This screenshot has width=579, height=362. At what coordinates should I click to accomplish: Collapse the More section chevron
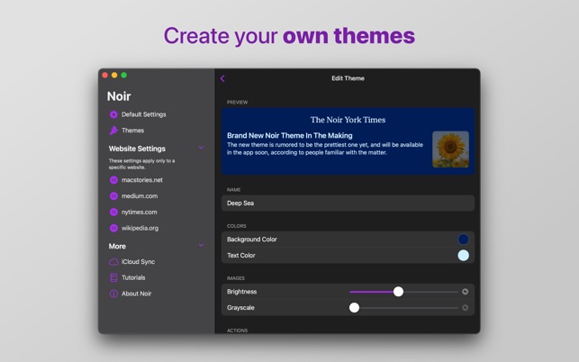pyautogui.click(x=201, y=246)
